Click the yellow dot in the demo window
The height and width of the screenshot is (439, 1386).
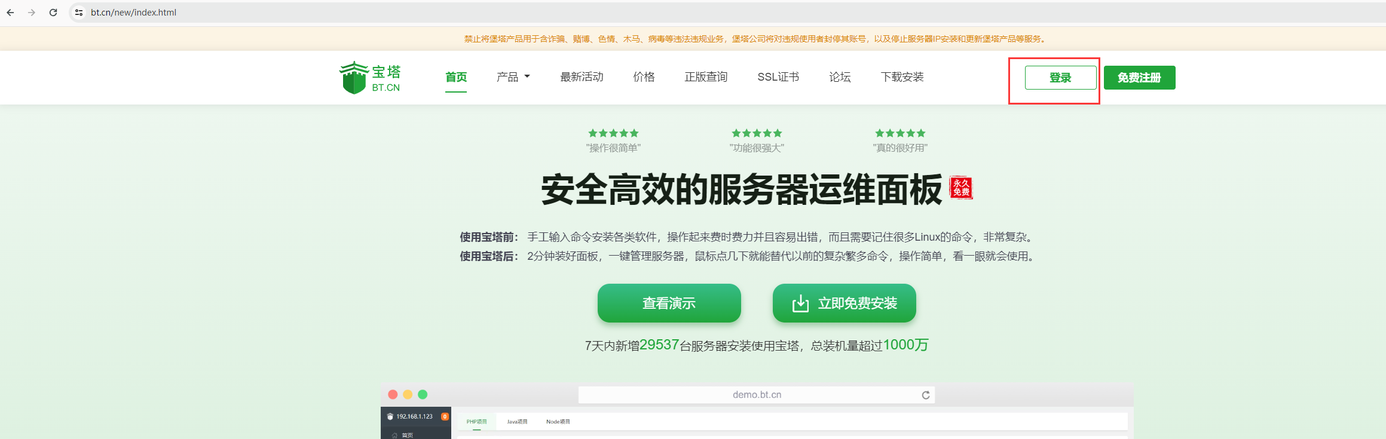(408, 394)
